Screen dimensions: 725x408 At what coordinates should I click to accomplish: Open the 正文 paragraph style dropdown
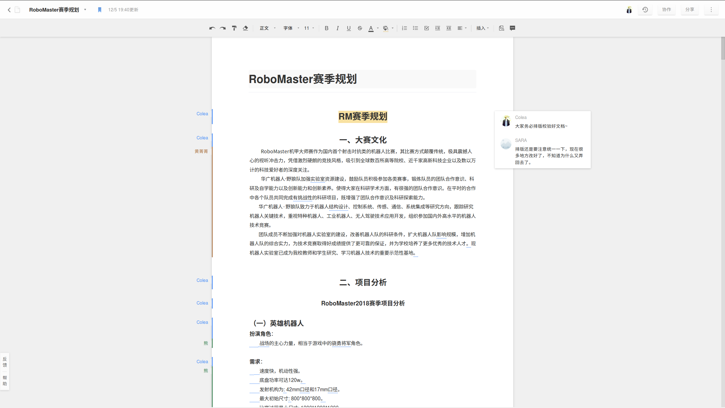(x=267, y=28)
